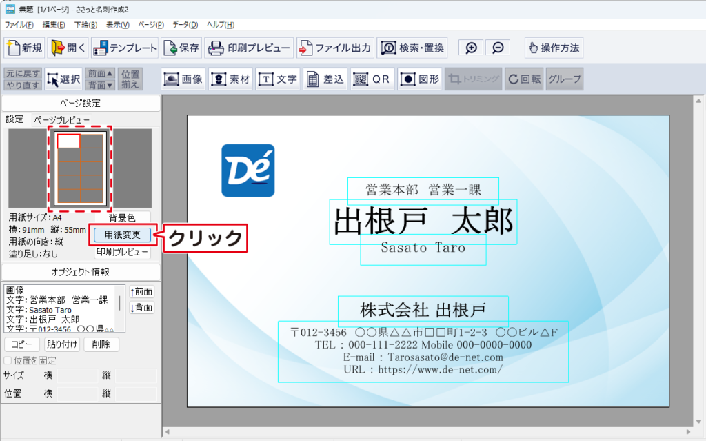Open the 下絵(B) menu
Viewport: 706px width, 441px height.
[x=85, y=25]
